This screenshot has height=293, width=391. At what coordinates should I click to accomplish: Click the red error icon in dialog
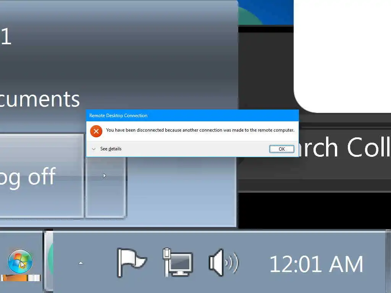(x=96, y=131)
